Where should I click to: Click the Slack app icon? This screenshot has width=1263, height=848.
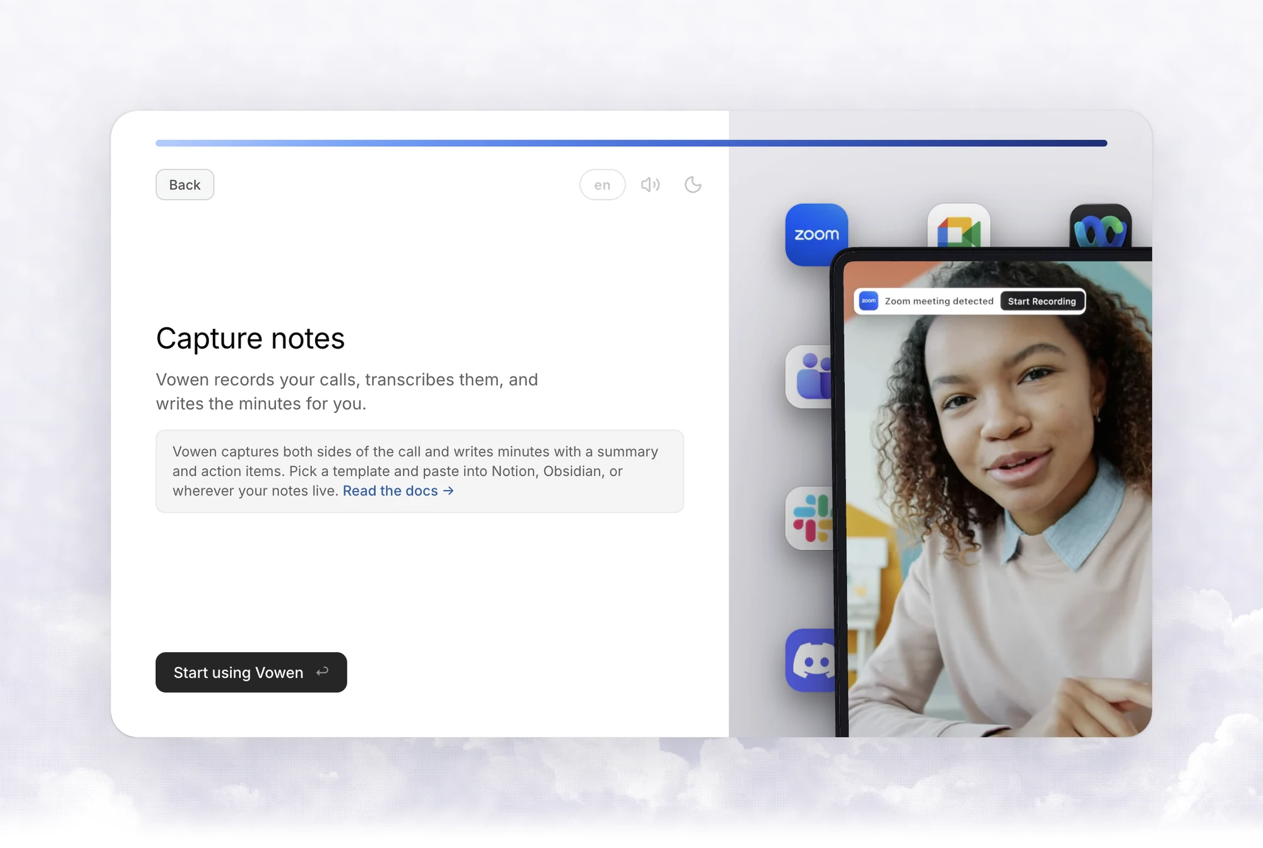point(809,518)
